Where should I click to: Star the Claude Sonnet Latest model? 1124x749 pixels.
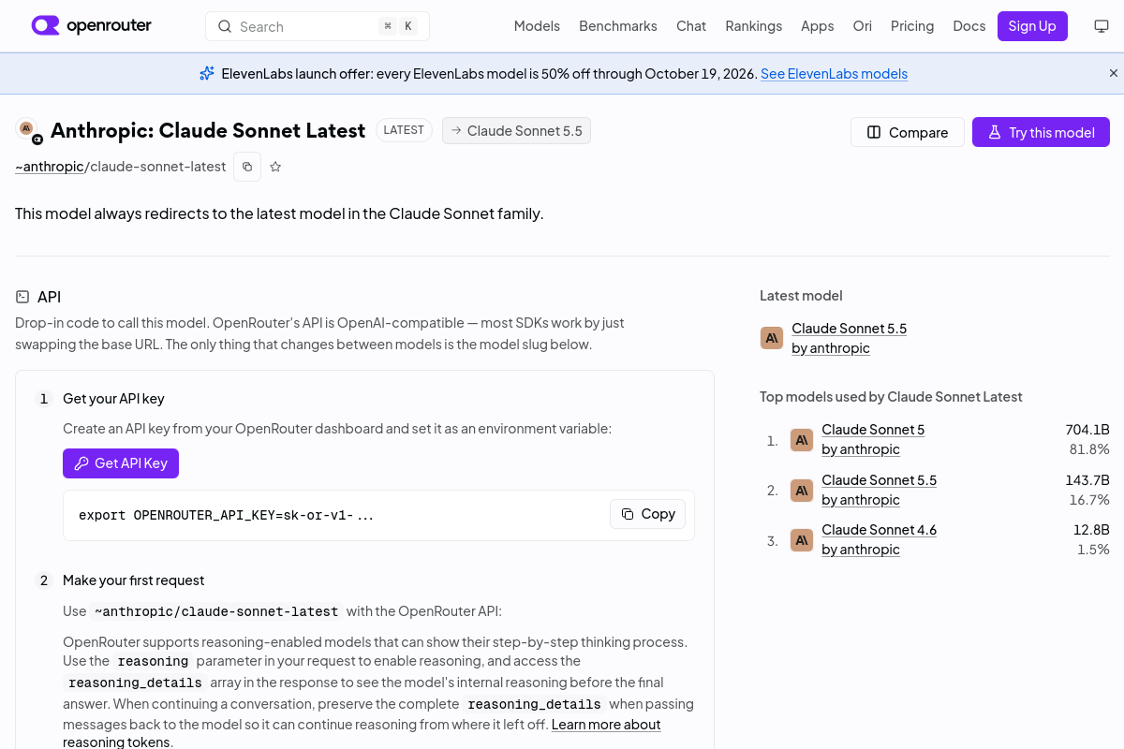pos(275,167)
